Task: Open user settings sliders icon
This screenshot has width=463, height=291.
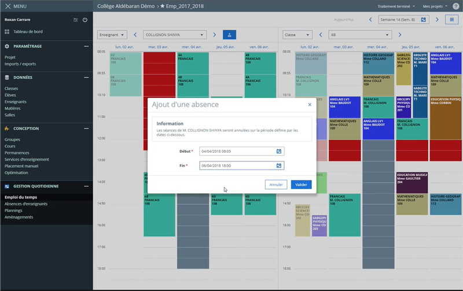Action: click(75, 20)
